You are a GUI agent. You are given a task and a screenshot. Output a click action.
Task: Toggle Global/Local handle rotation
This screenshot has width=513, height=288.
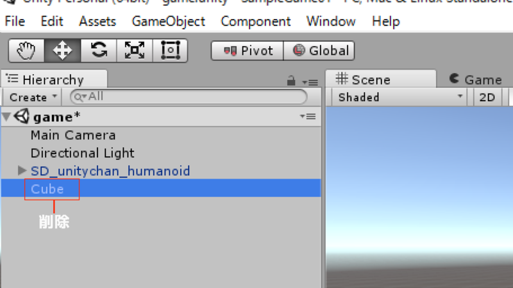click(319, 51)
